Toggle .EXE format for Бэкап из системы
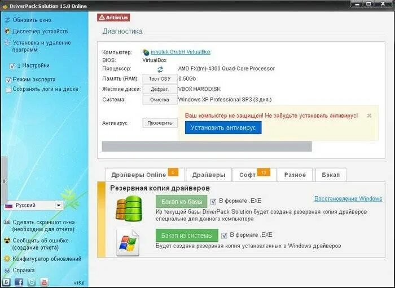 [x=224, y=236]
